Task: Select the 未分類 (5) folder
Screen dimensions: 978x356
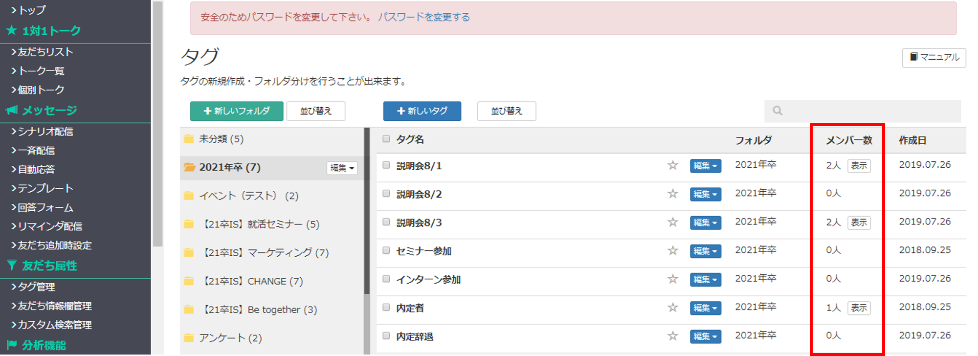Action: 272,139
